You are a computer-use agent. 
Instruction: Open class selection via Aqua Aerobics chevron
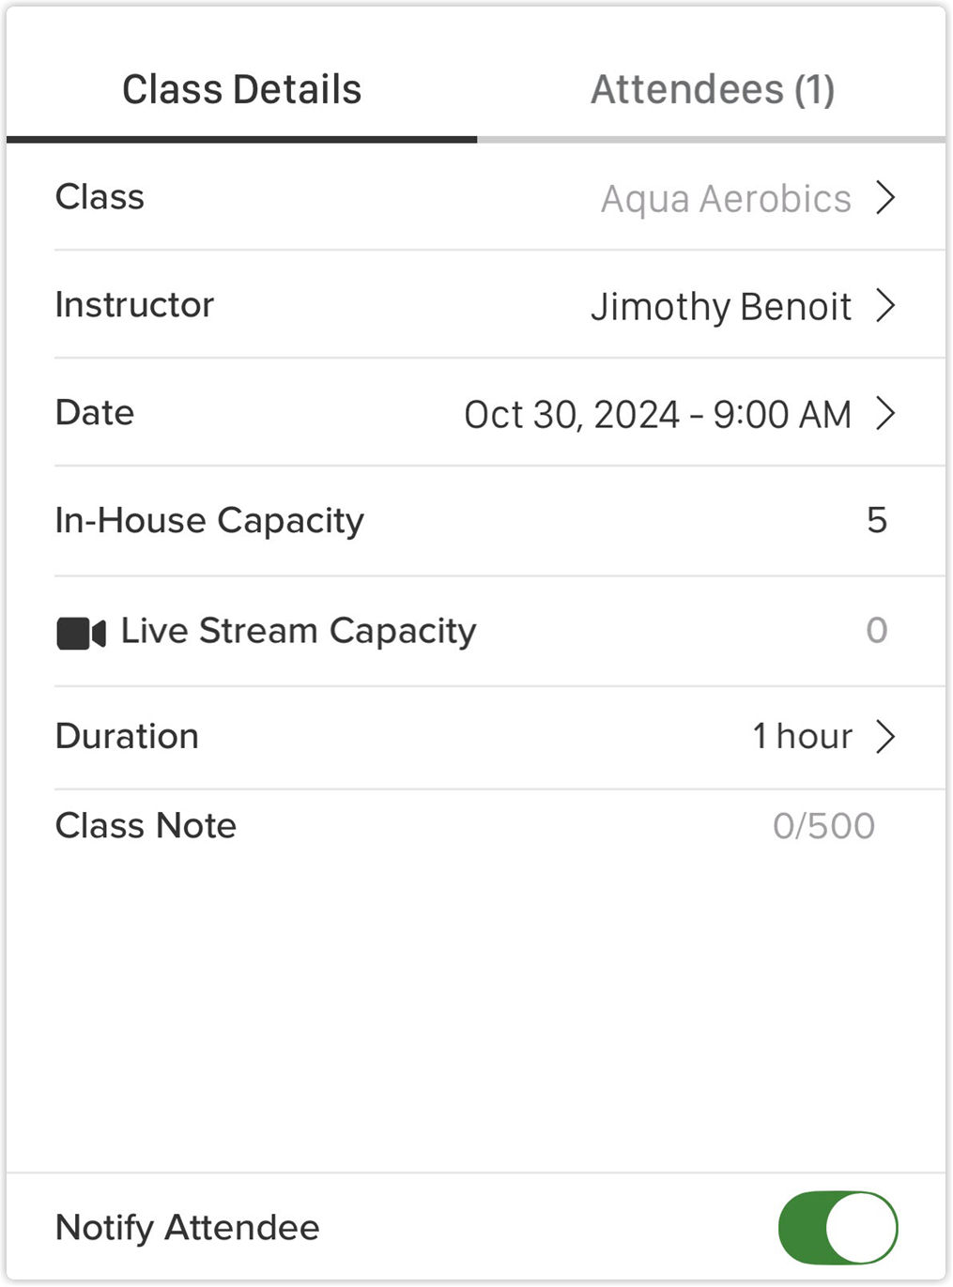[x=884, y=198]
